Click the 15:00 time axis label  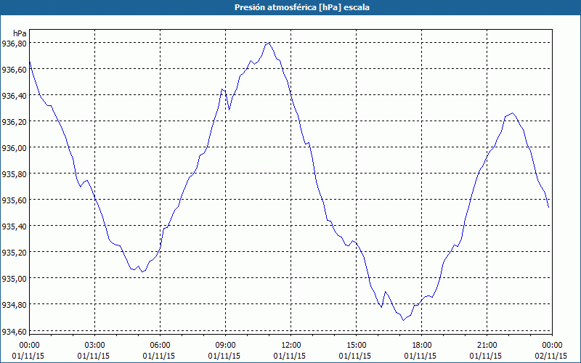pos(356,346)
